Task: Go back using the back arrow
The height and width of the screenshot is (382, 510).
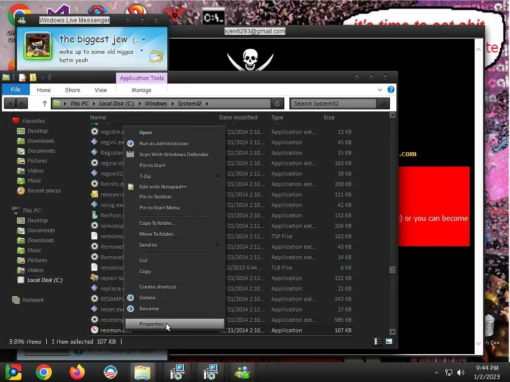Action: [10, 103]
